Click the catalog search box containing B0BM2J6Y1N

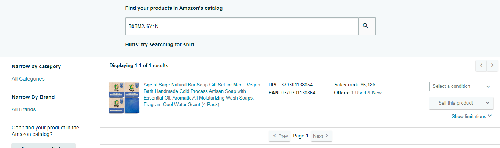coord(242,26)
